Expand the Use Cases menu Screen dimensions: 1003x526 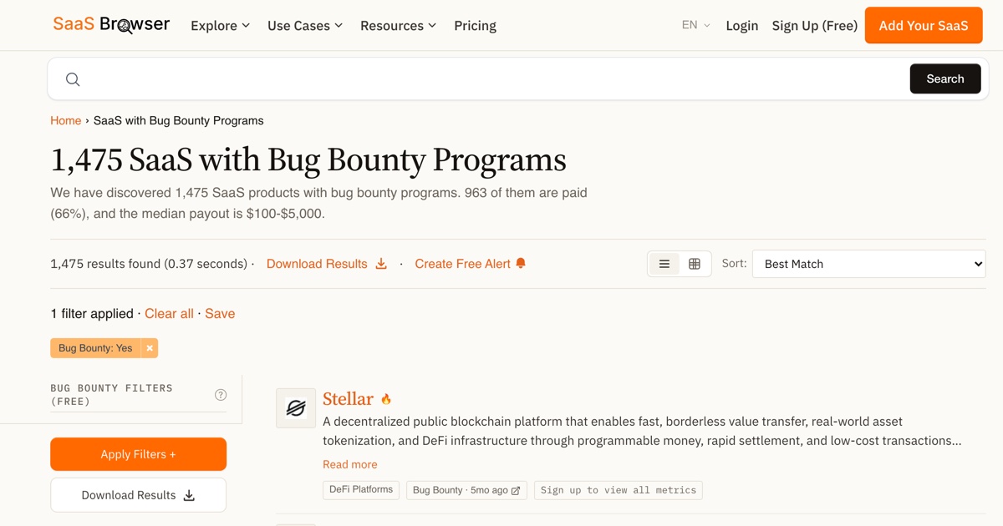click(x=305, y=26)
